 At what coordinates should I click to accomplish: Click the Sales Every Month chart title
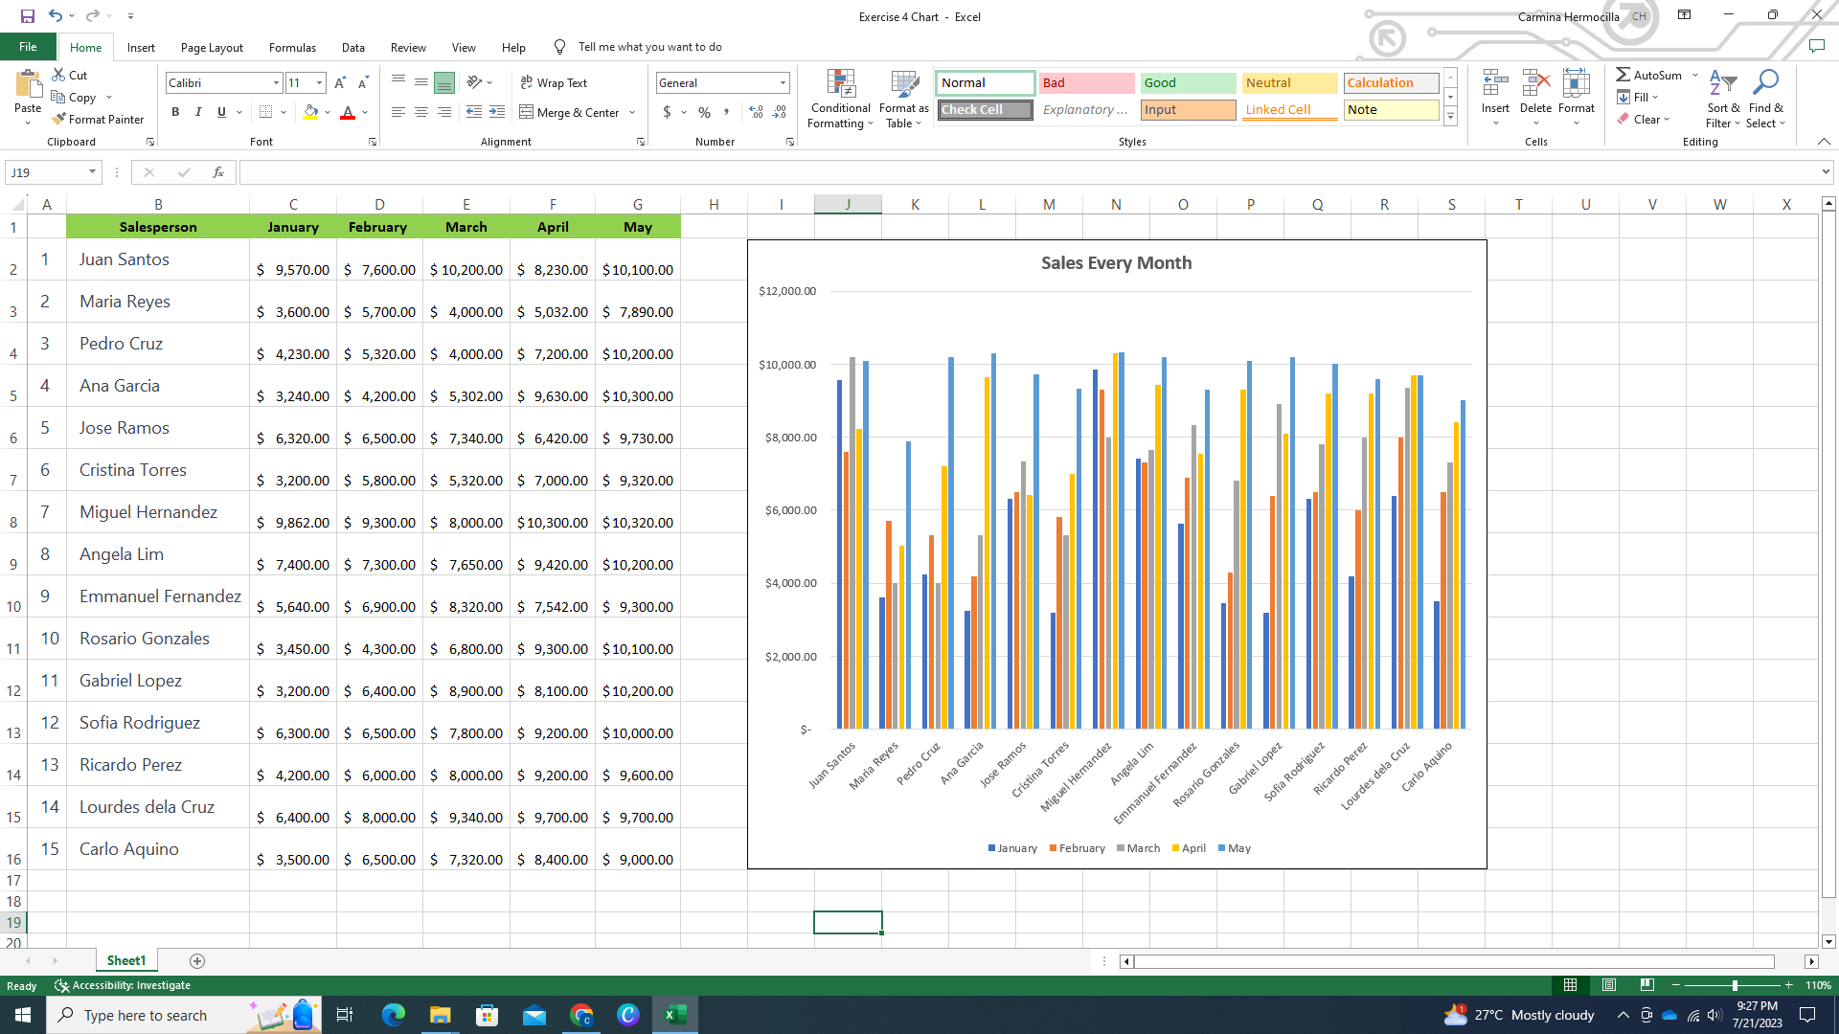pyautogui.click(x=1117, y=263)
